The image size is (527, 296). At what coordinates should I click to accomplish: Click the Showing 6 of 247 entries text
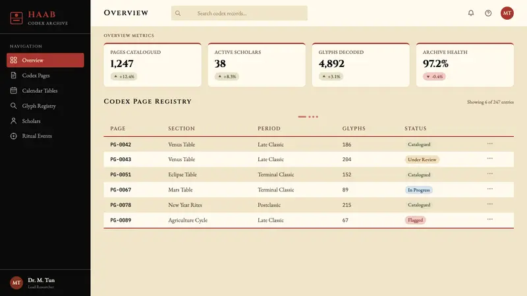[x=490, y=102]
